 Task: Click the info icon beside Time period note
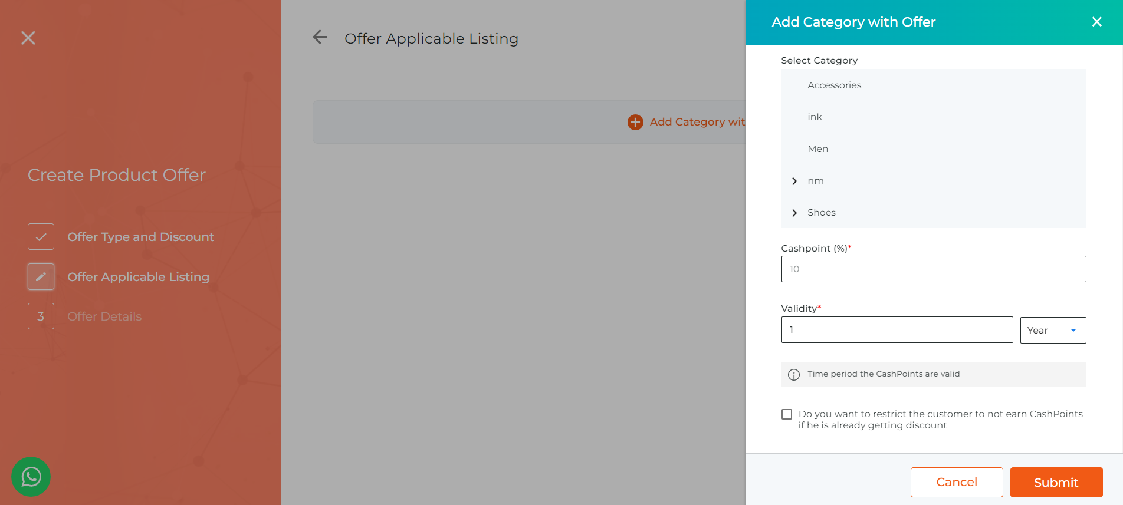pos(794,375)
